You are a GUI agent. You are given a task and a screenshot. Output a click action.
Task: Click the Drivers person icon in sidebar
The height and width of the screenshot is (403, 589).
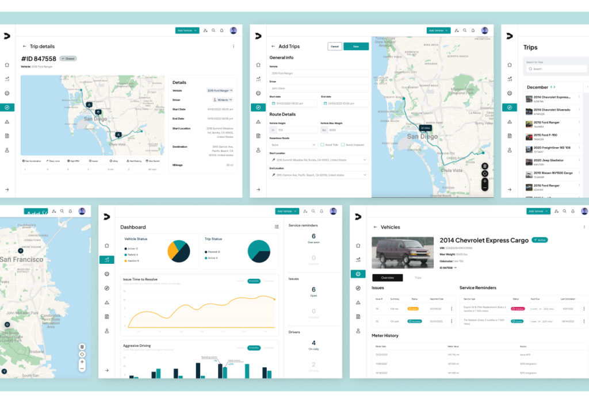pos(7,150)
